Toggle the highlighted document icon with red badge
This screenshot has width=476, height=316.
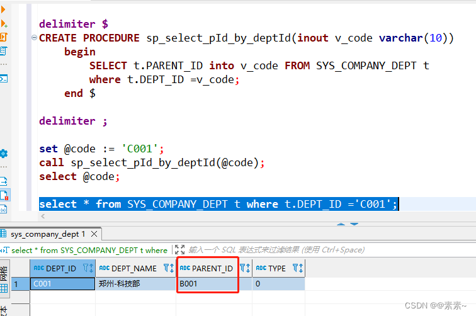point(4,195)
